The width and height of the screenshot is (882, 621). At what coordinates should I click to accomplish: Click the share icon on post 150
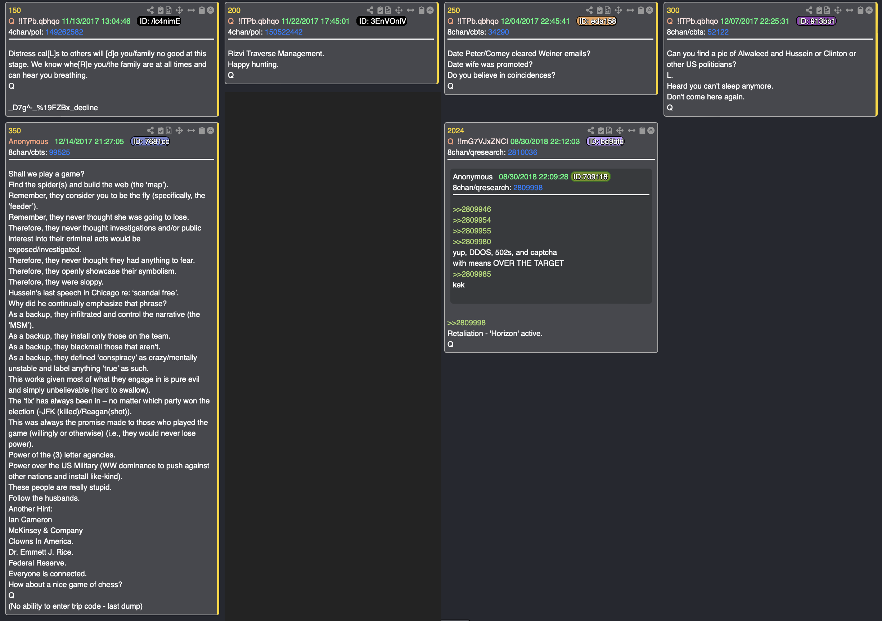click(x=150, y=10)
